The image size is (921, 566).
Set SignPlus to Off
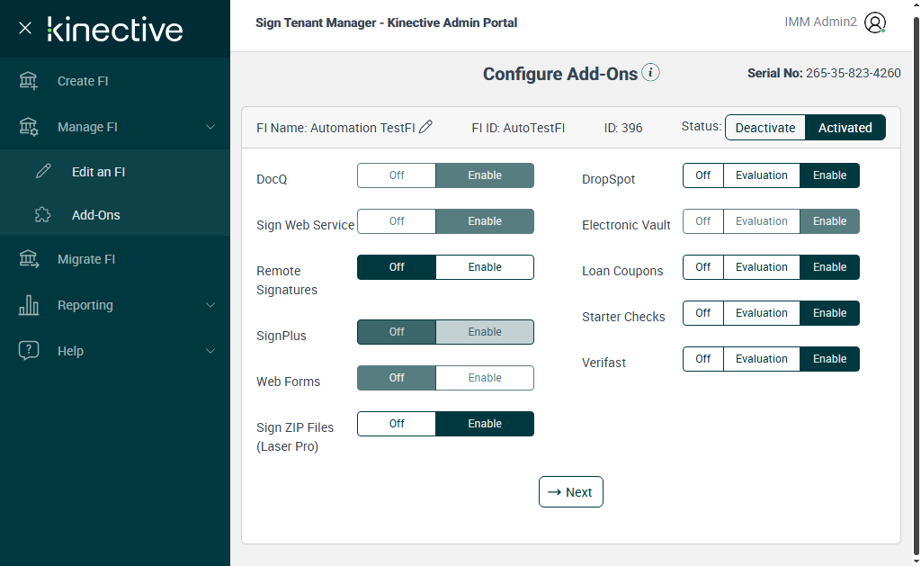(x=397, y=331)
